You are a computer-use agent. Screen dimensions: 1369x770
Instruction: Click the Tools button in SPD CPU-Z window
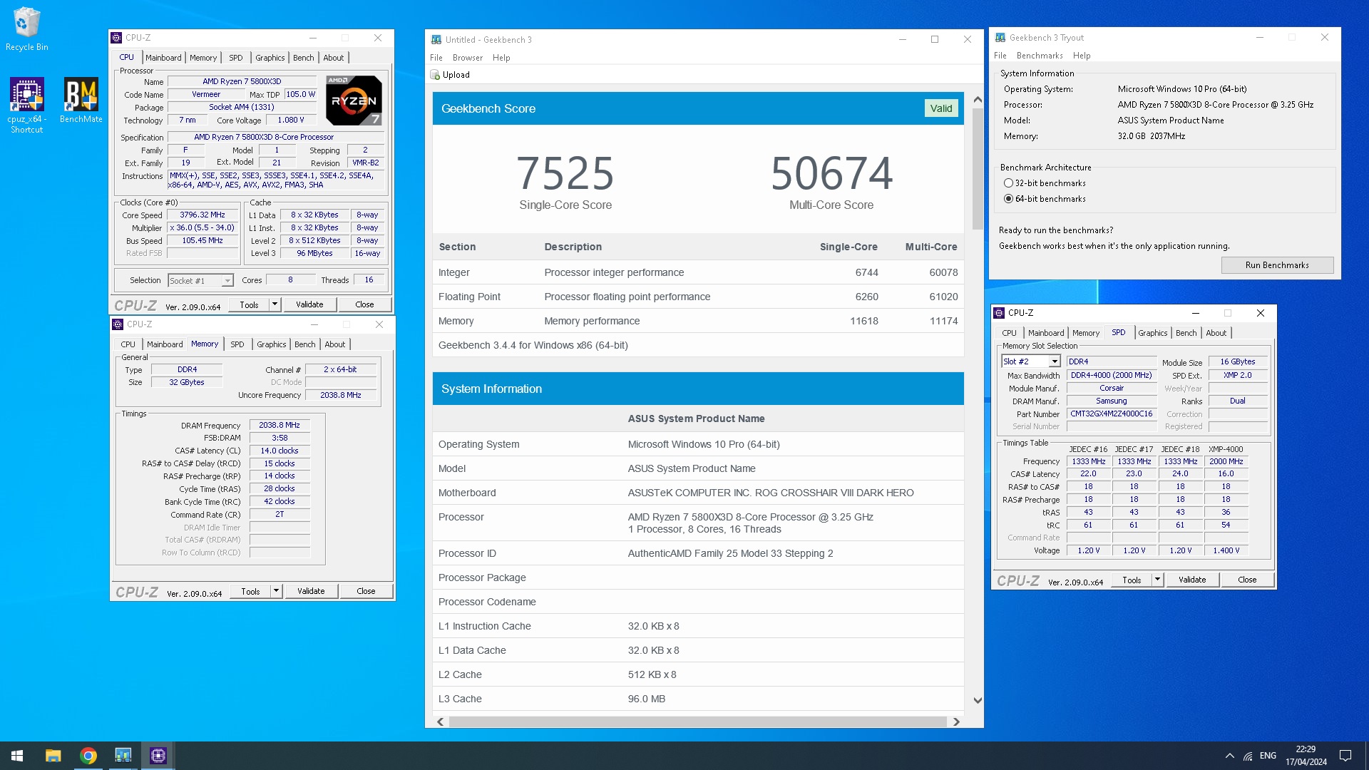(x=1132, y=580)
